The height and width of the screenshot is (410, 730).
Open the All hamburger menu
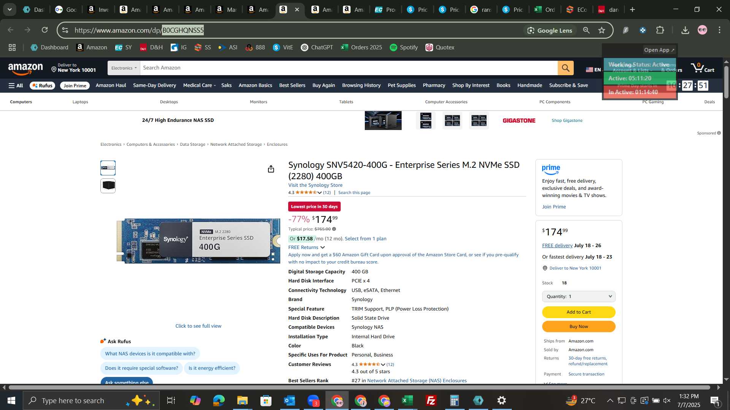pyautogui.click(x=16, y=86)
